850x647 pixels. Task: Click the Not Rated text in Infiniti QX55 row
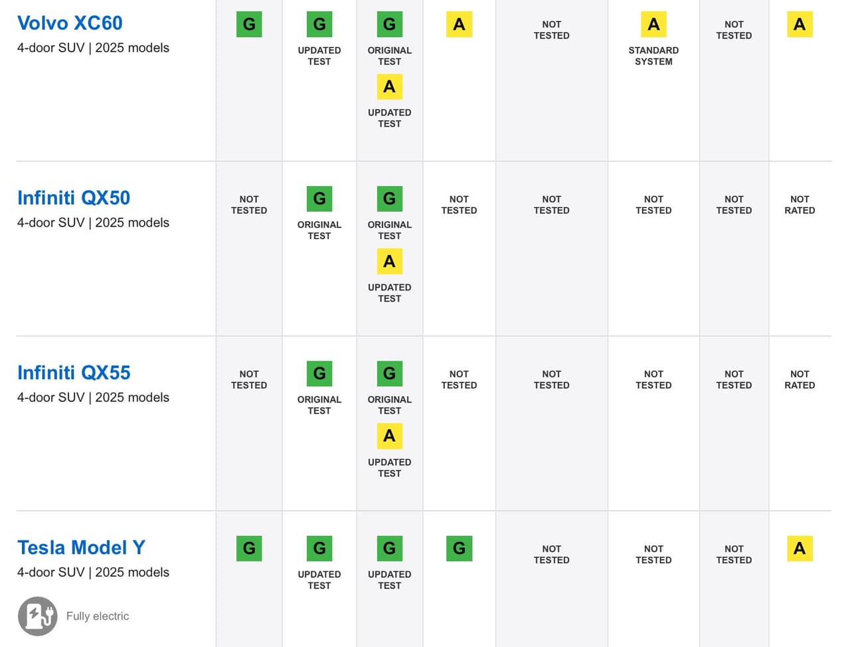pos(800,379)
